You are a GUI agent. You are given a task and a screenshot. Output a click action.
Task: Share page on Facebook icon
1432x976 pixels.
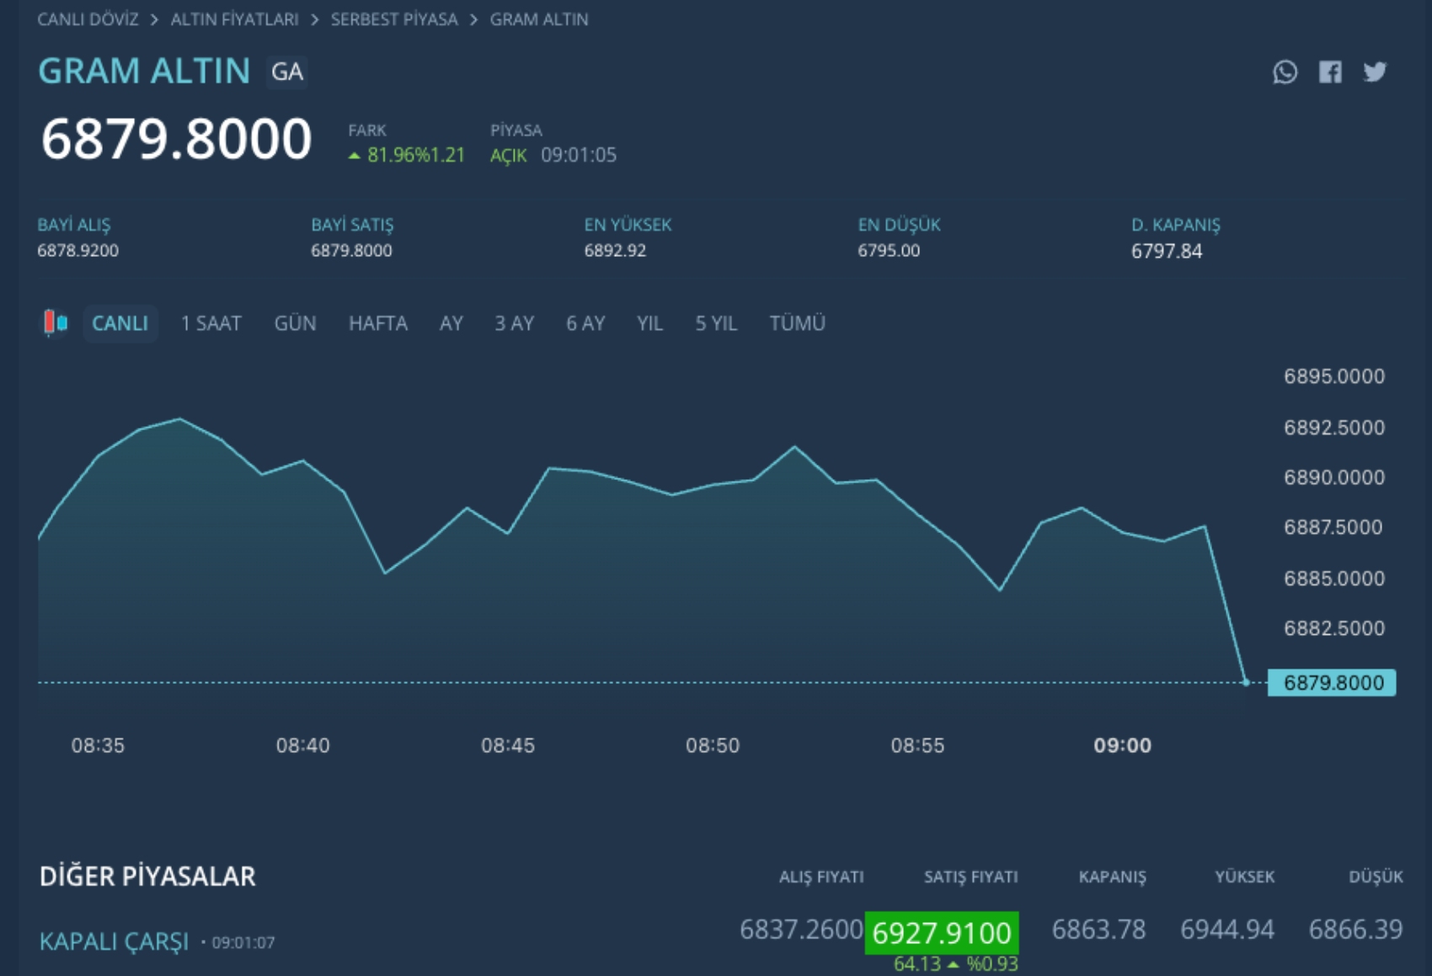1330,72
